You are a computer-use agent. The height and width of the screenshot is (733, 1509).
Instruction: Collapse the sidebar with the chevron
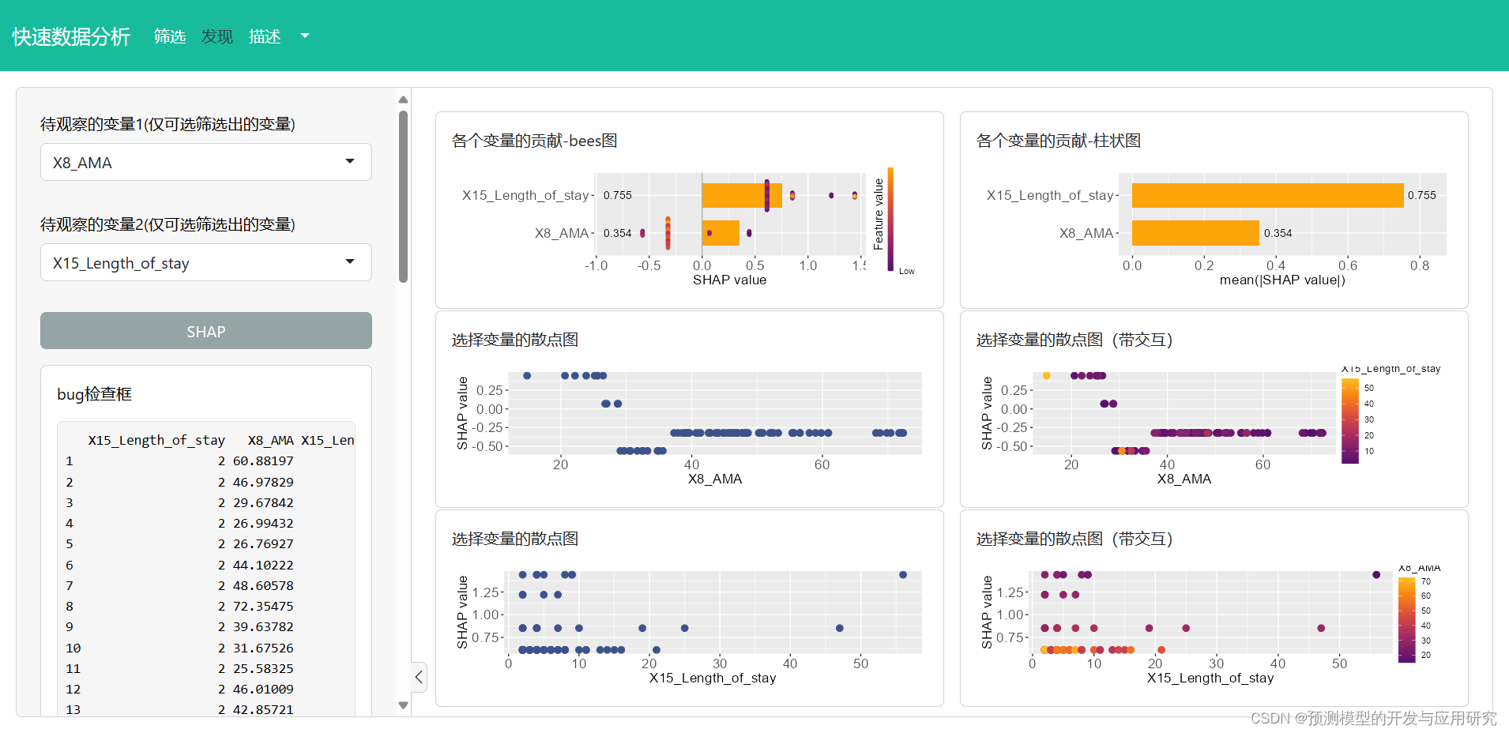tap(419, 677)
